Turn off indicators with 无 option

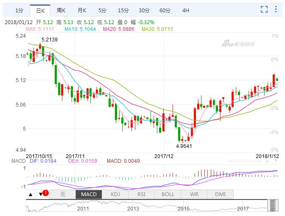[x=62, y=194]
